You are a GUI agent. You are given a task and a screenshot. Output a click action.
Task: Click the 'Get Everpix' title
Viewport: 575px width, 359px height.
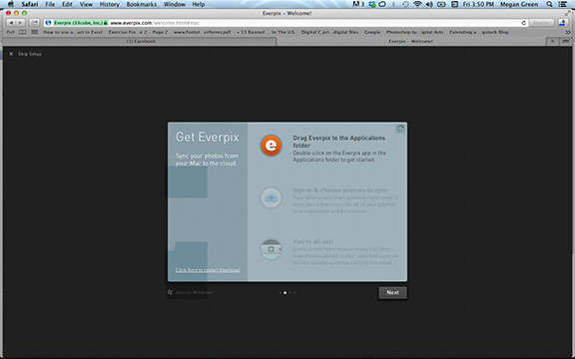point(208,137)
